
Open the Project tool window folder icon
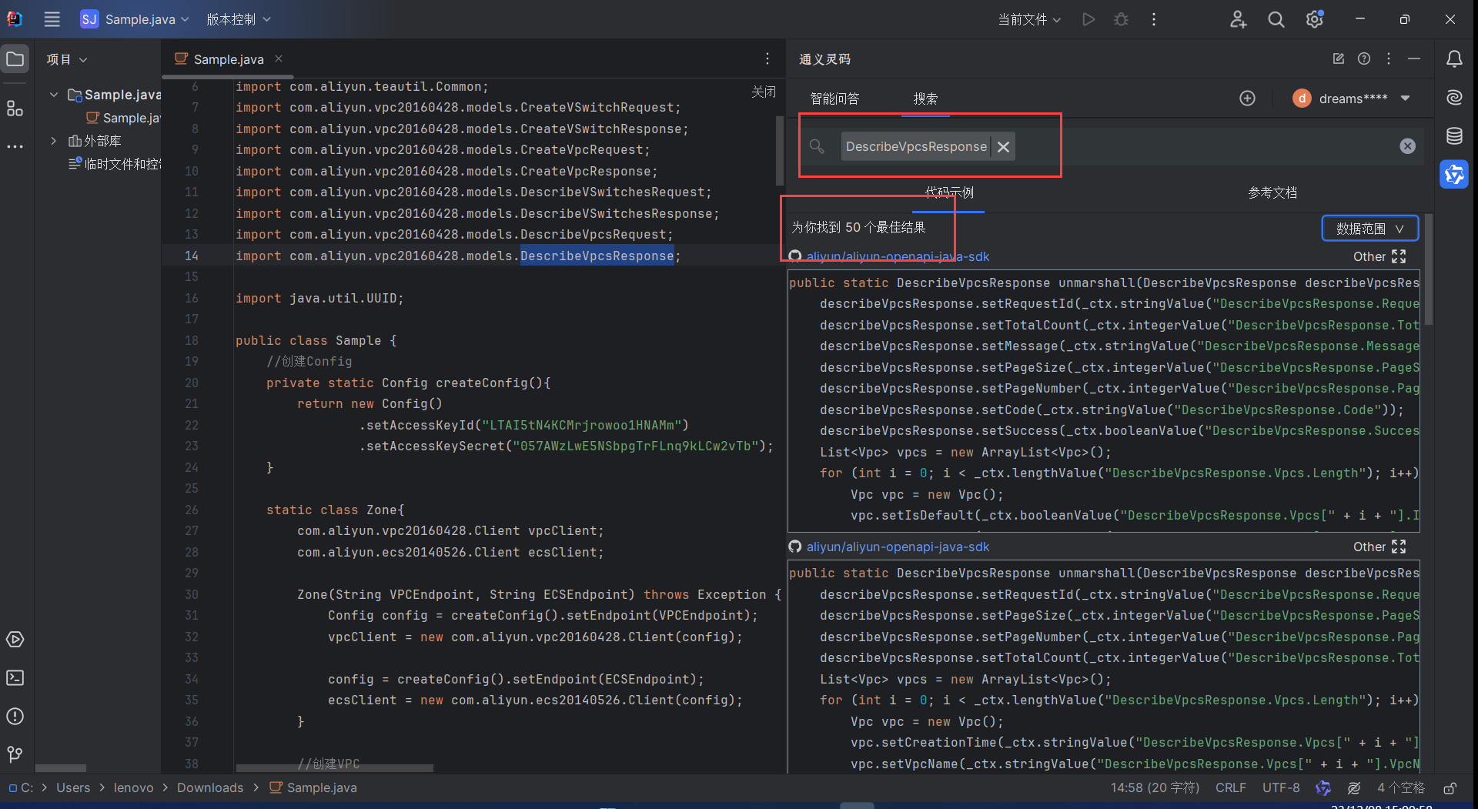pos(15,59)
